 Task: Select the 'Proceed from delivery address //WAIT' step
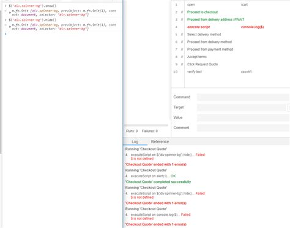(215, 20)
